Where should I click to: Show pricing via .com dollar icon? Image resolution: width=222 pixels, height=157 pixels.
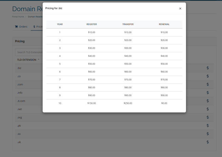[208, 84]
